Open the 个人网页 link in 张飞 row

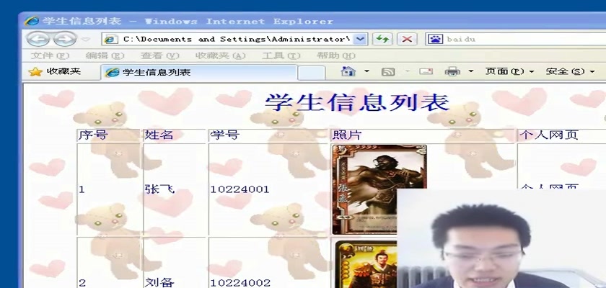tap(549, 186)
